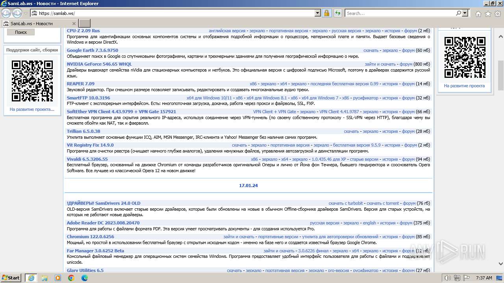This screenshot has height=283, width=504.
Task: Click the 17.01.24 date heading
Action: pos(248,186)
